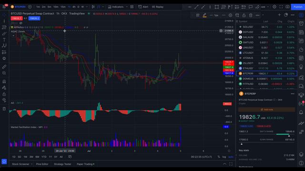Image resolution: width=305 pixels, height=171 pixels.
Task: Toggle lock on the selected drawing
Action: [244, 15]
